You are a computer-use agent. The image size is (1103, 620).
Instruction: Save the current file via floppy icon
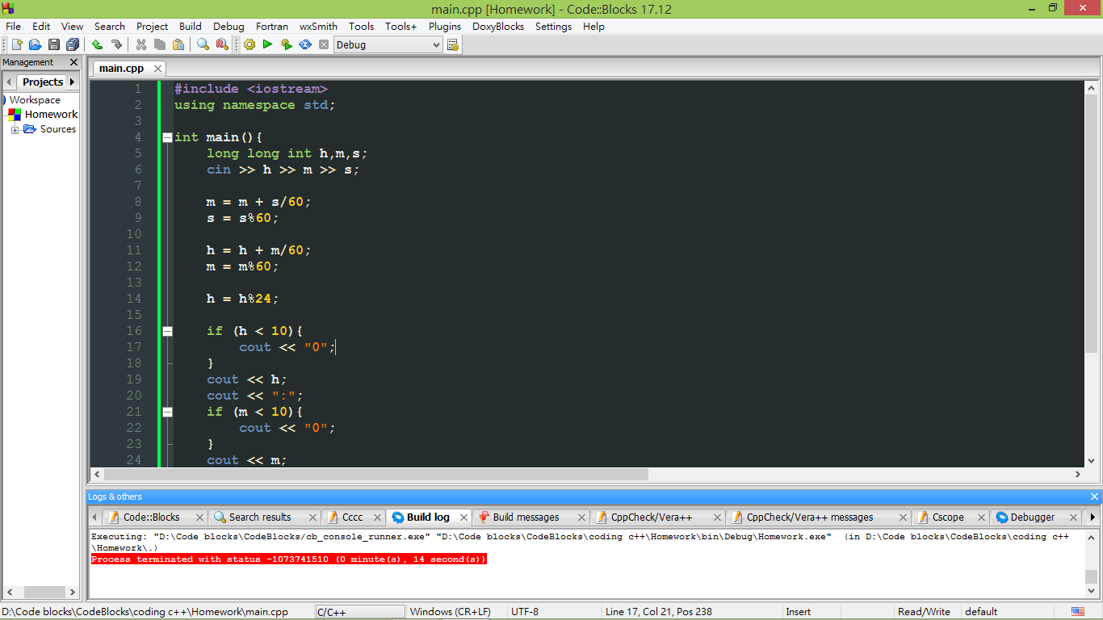tap(54, 44)
